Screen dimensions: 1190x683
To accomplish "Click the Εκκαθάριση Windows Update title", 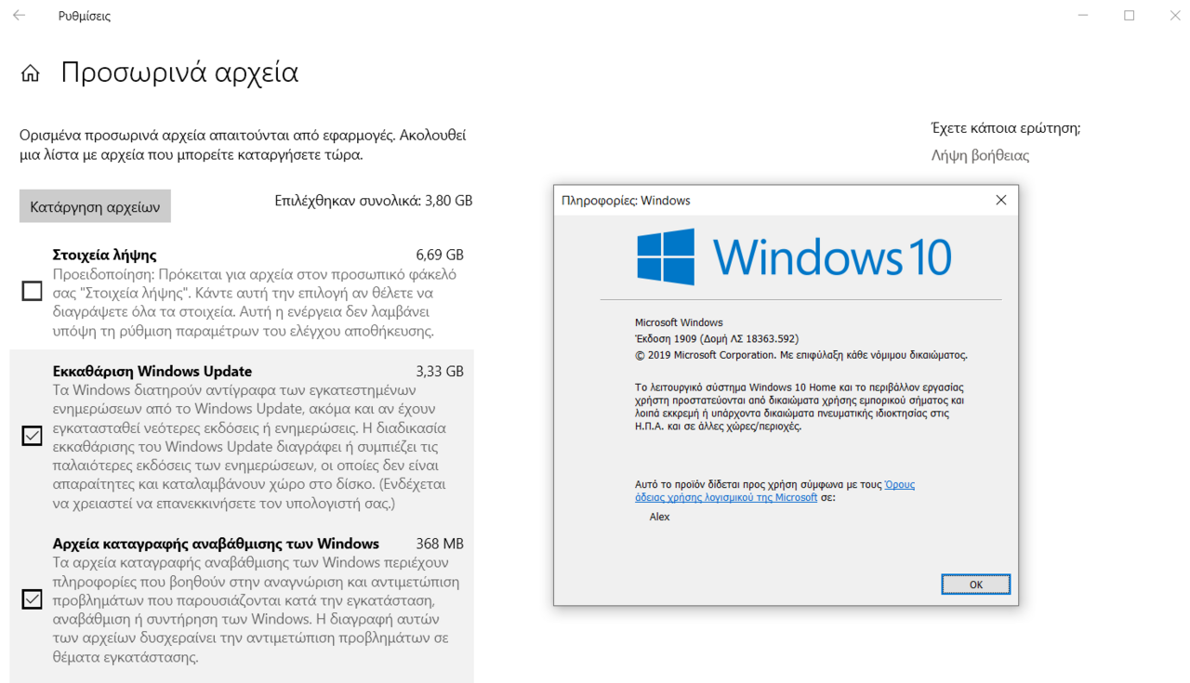I will [x=152, y=371].
